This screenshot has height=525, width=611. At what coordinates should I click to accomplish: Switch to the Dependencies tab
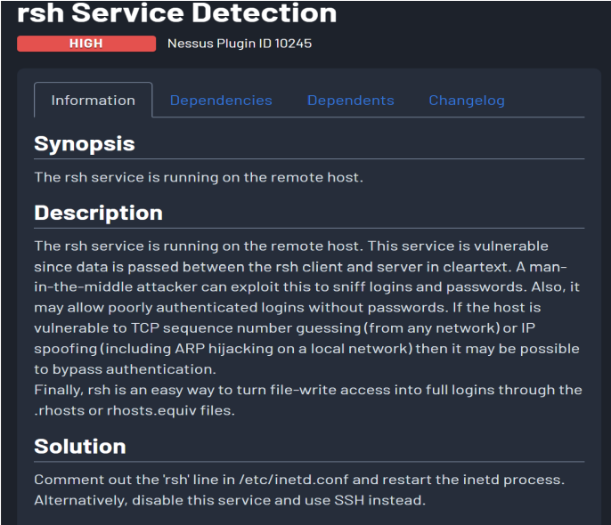click(x=221, y=101)
